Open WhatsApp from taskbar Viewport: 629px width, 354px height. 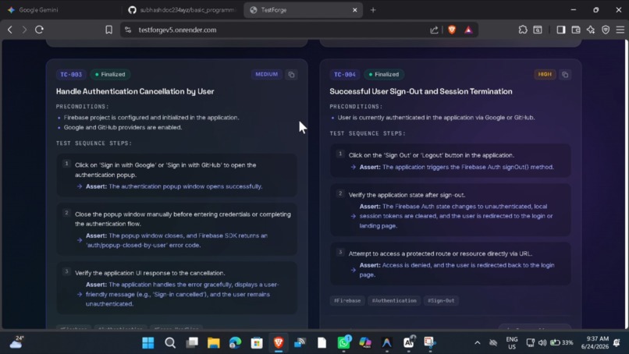click(343, 343)
